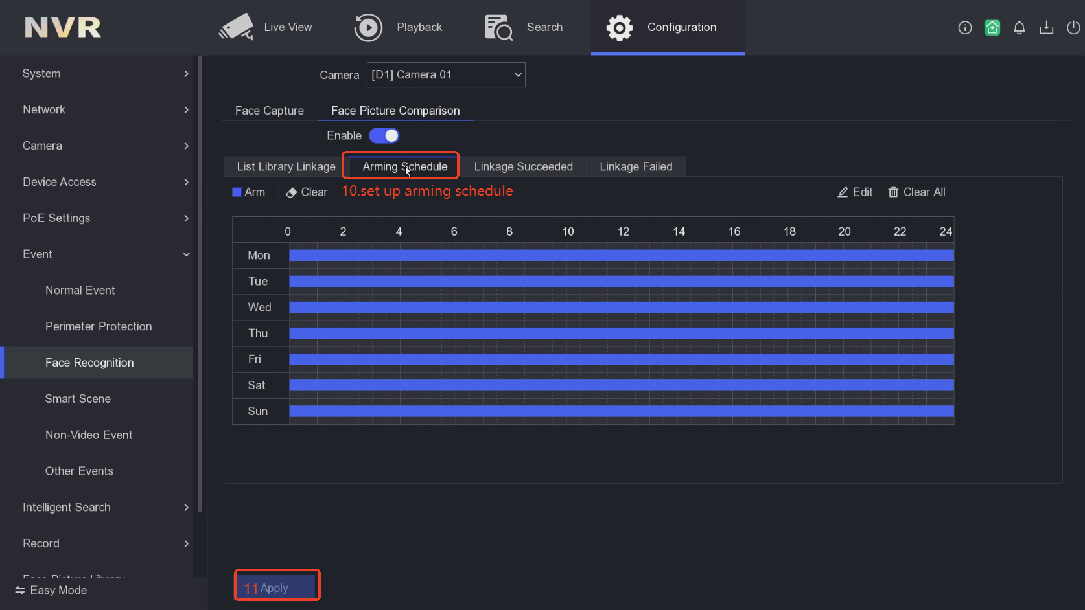Screen dimensions: 1085x610
Task: Open the information icon in header
Action: click(x=964, y=27)
